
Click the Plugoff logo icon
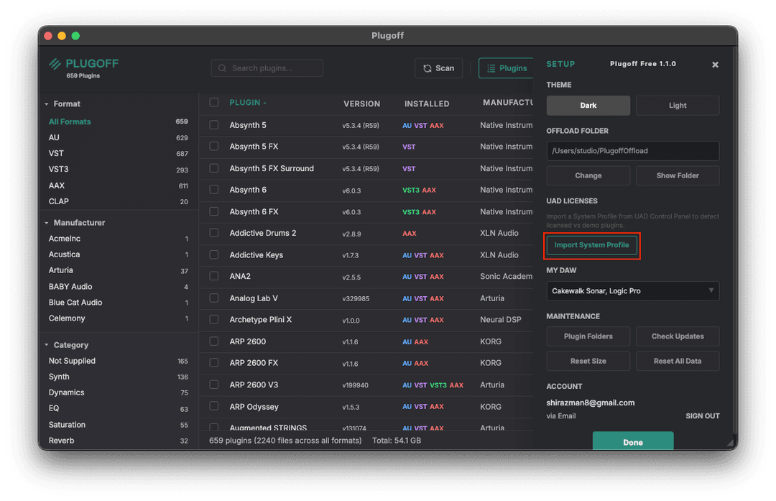coord(55,63)
